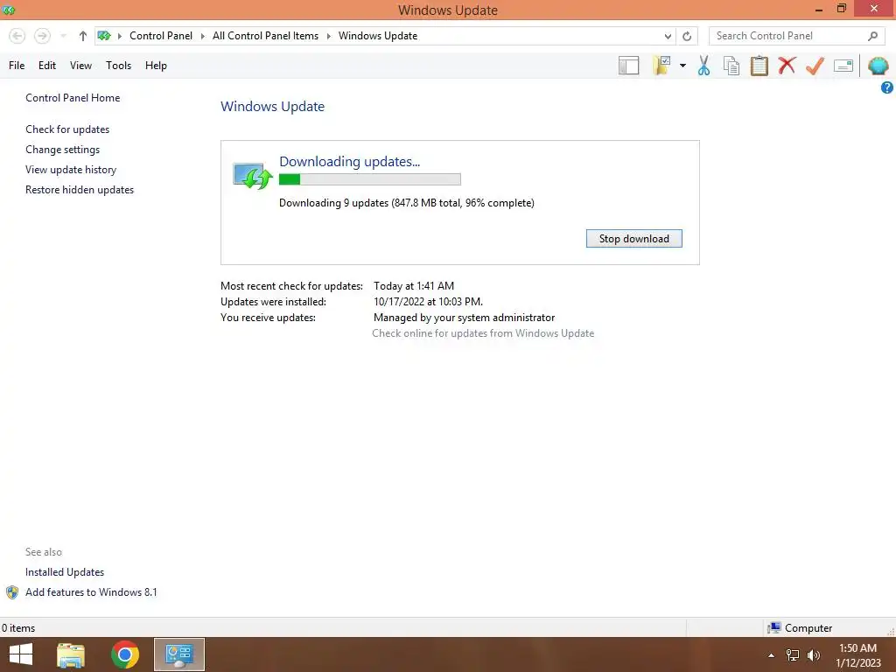Click the shield icon beside Add features
896x672 pixels.
tap(12, 592)
